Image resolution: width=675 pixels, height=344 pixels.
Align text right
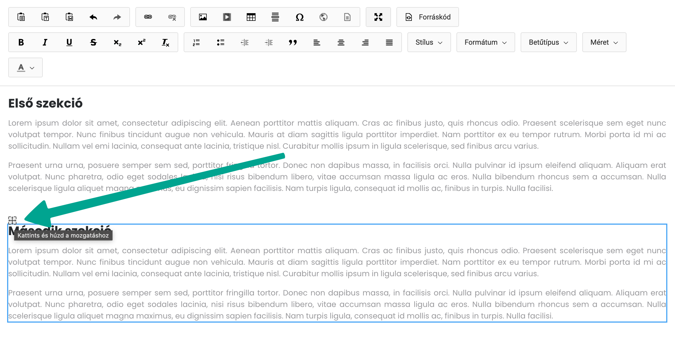365,42
